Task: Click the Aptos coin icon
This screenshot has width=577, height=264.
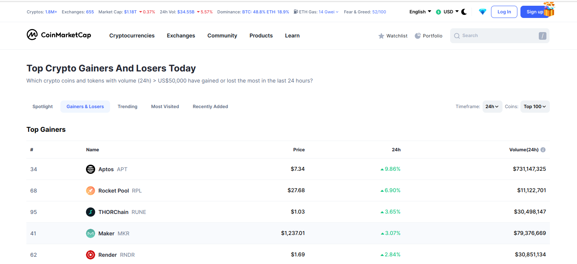Action: point(91,169)
